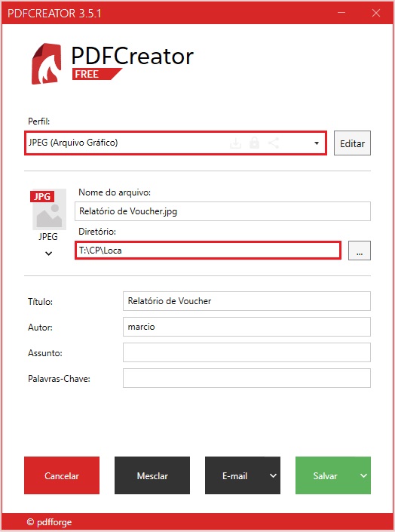Focus the Título input field

click(x=246, y=301)
